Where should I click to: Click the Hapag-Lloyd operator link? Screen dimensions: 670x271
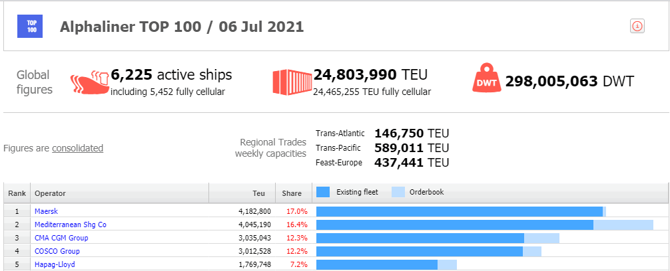pyautogui.click(x=55, y=264)
